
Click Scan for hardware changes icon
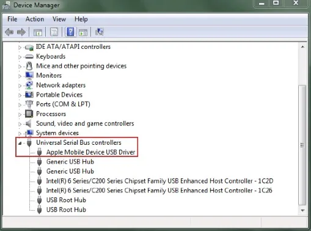pyautogui.click(x=100, y=32)
